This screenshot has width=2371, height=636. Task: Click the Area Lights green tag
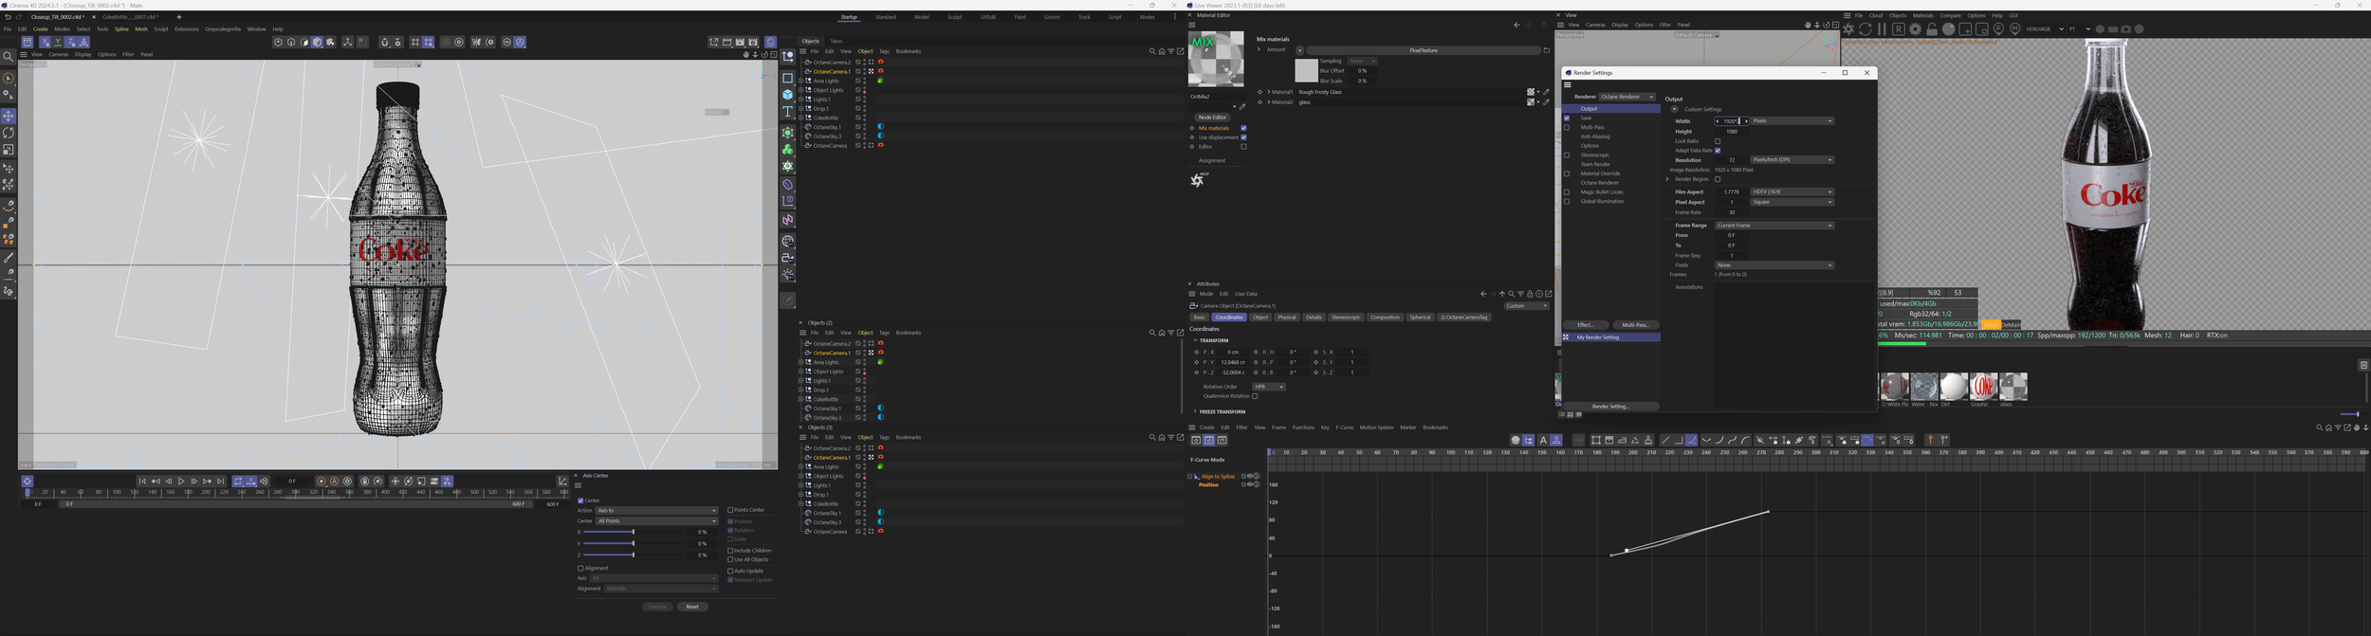point(880,81)
